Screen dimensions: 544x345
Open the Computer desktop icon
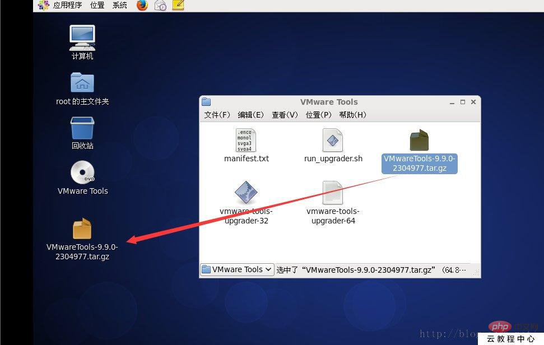82,38
